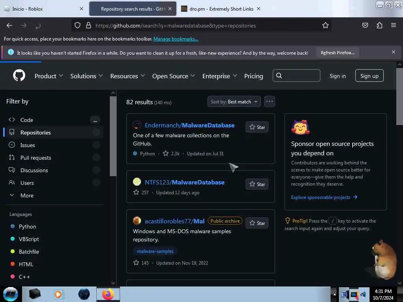Star the acastillorobles77/Mal repository

[x=257, y=223]
